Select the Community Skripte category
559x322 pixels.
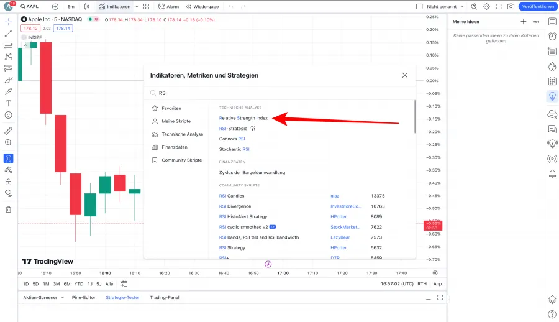click(x=176, y=160)
